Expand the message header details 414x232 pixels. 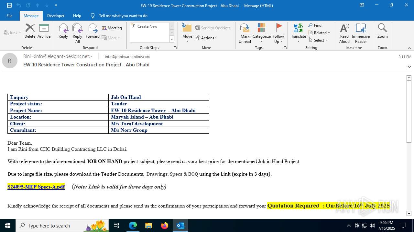[409, 67]
